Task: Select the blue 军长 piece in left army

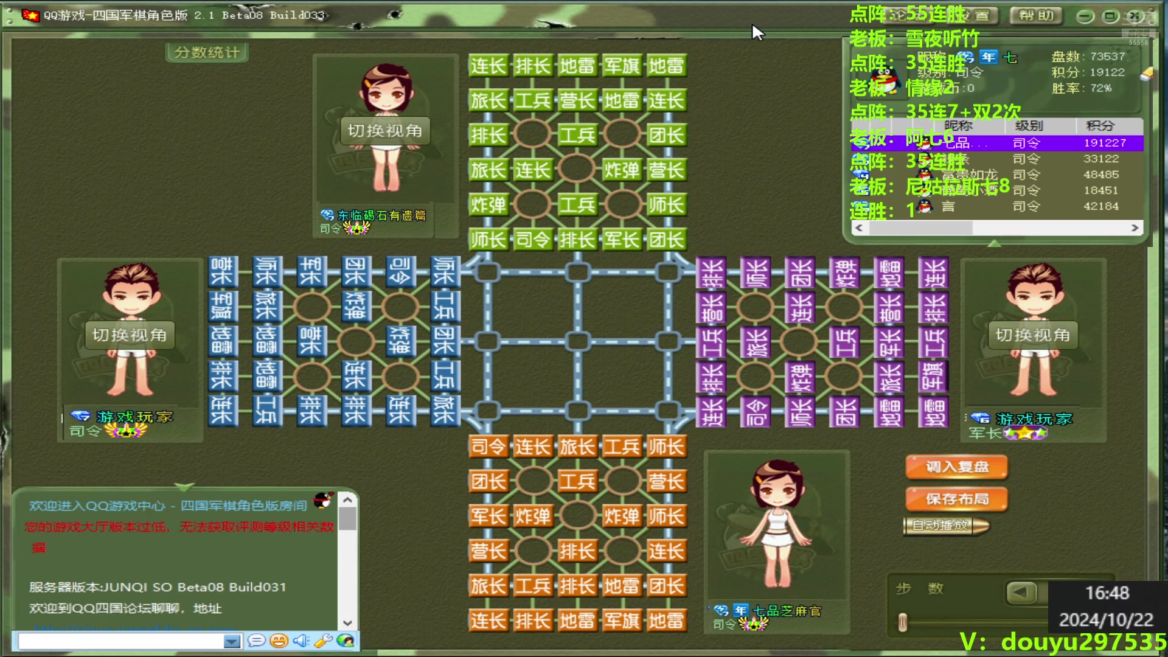Action: click(x=311, y=271)
